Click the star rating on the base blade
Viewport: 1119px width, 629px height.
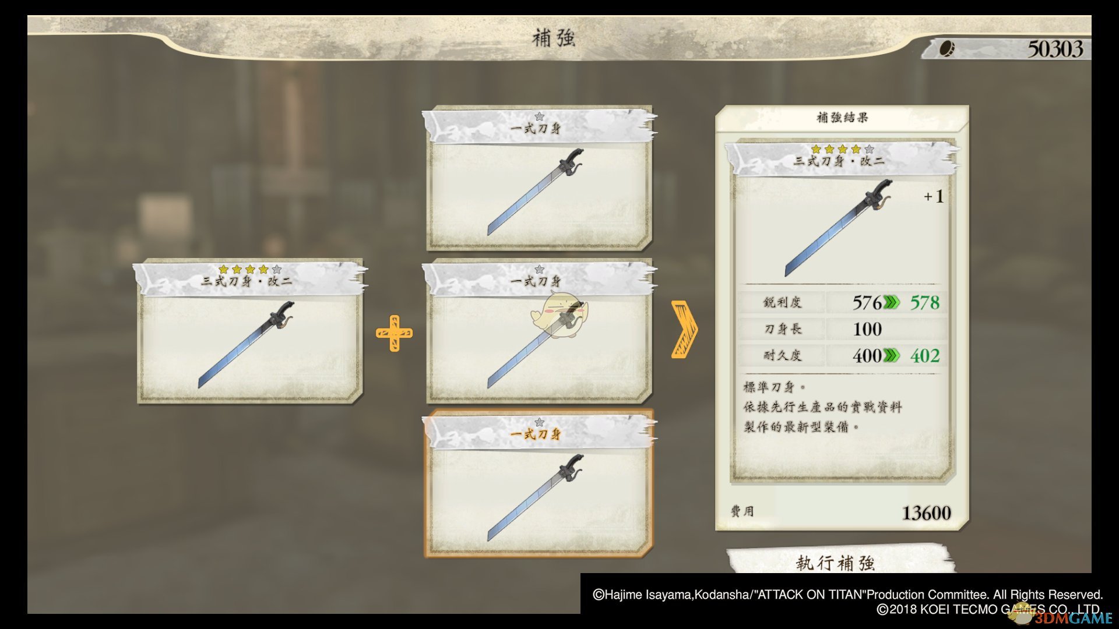pyautogui.click(x=250, y=269)
